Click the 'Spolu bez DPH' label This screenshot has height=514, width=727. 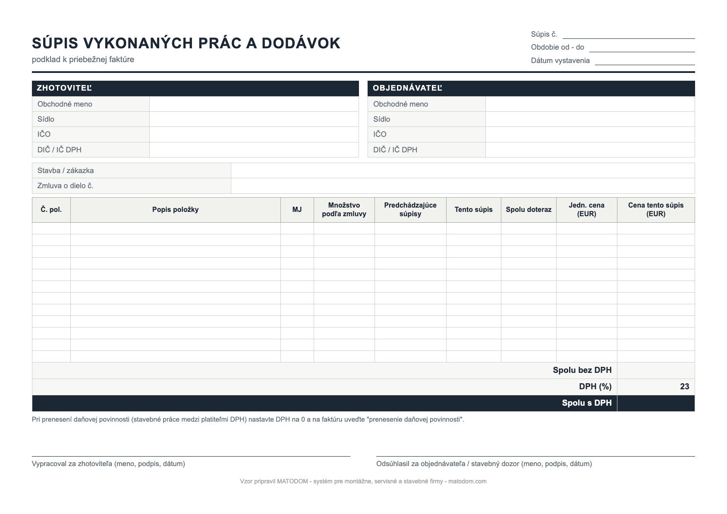click(x=582, y=370)
